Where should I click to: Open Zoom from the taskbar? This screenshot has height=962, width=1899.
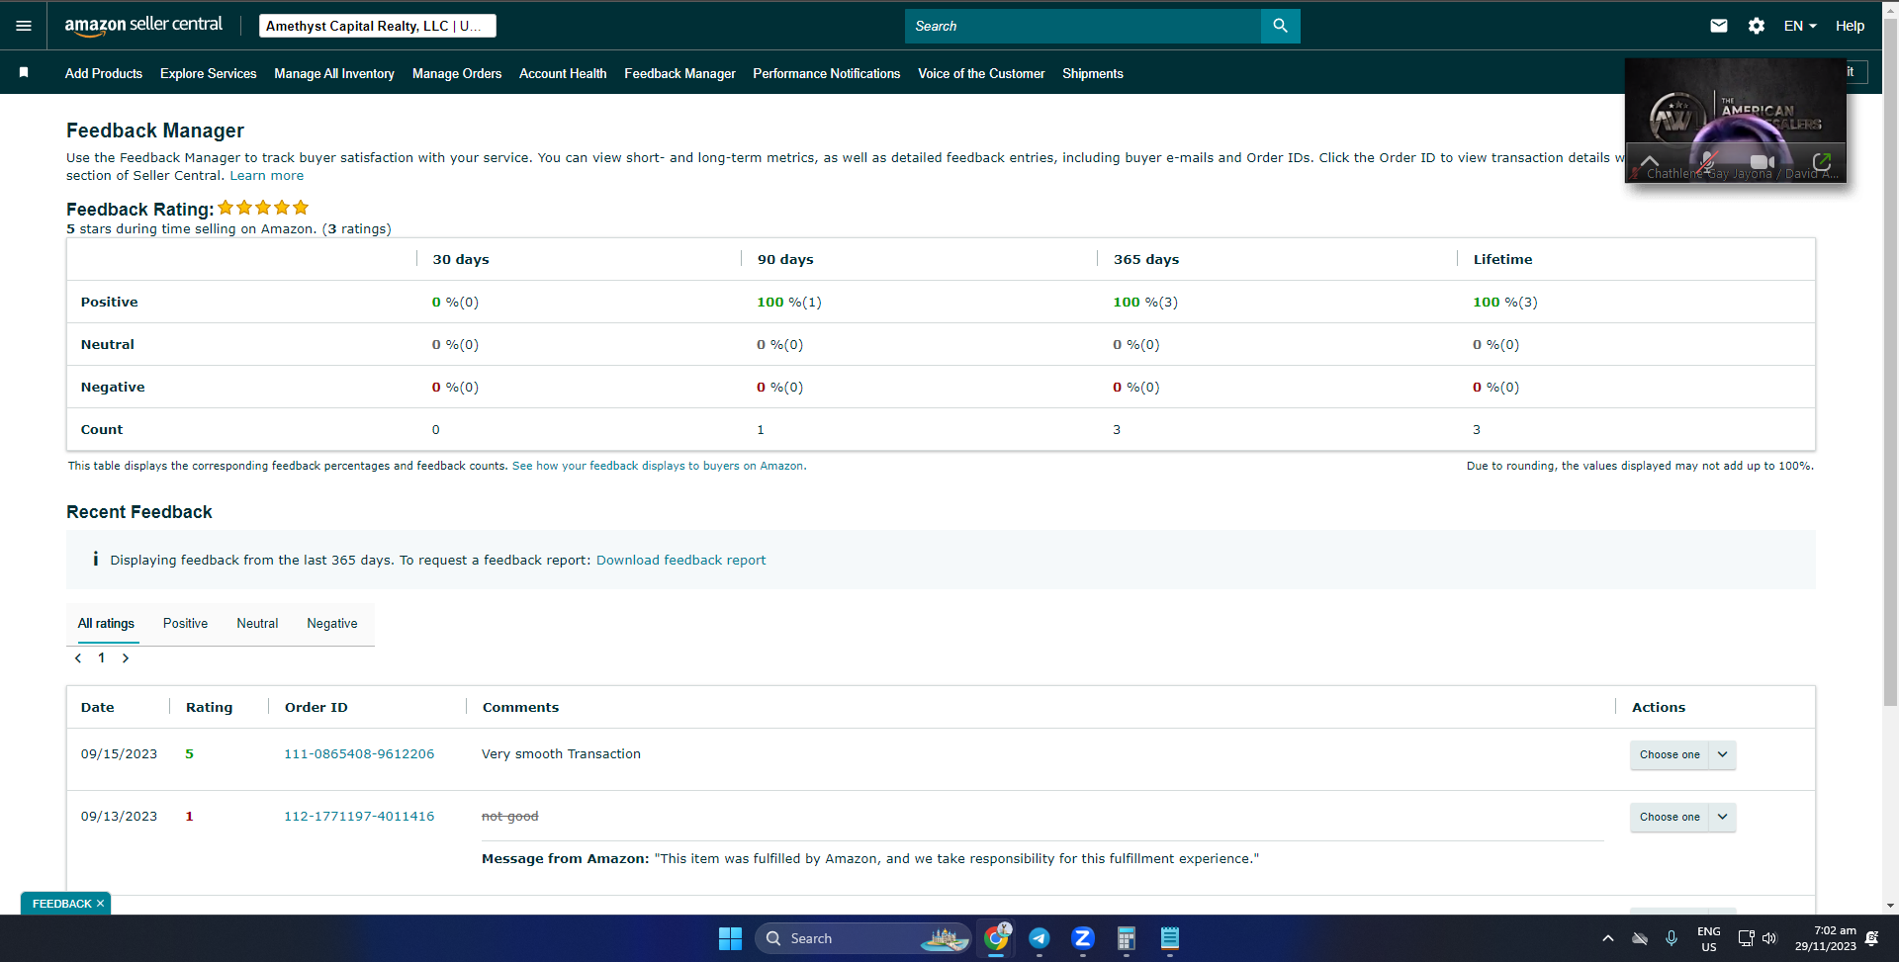pyautogui.click(x=1083, y=938)
